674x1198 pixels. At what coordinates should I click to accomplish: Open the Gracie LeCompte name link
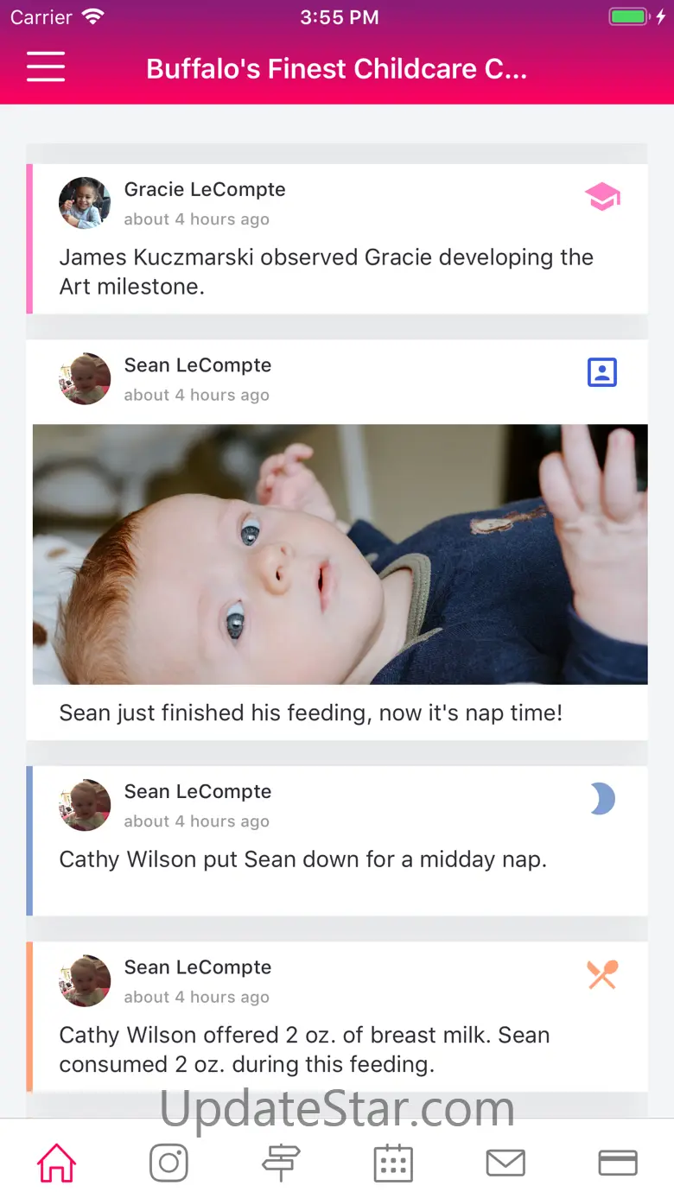pyautogui.click(x=205, y=189)
